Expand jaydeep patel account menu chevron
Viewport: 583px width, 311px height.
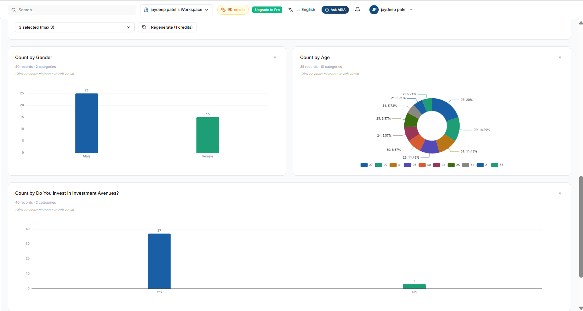click(x=411, y=10)
